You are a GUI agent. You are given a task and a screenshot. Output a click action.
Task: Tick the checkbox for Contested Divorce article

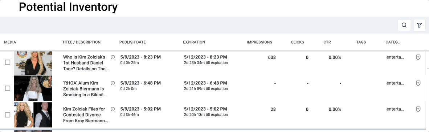8,115
